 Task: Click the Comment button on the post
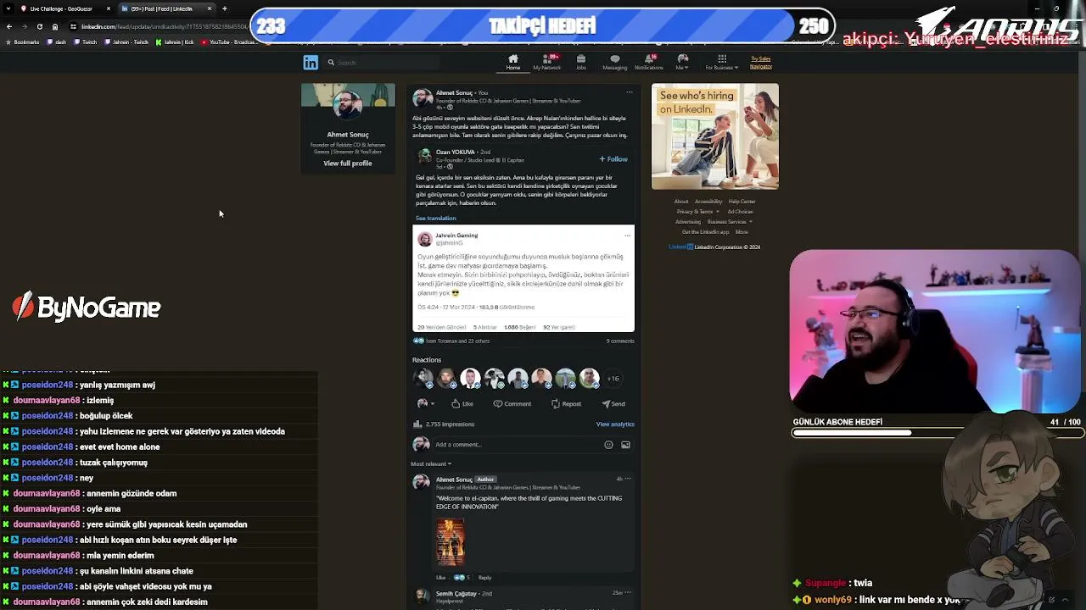coord(512,403)
